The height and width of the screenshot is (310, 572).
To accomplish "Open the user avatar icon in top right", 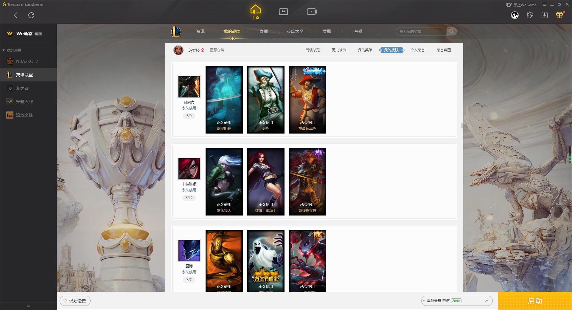I will pyautogui.click(x=515, y=15).
